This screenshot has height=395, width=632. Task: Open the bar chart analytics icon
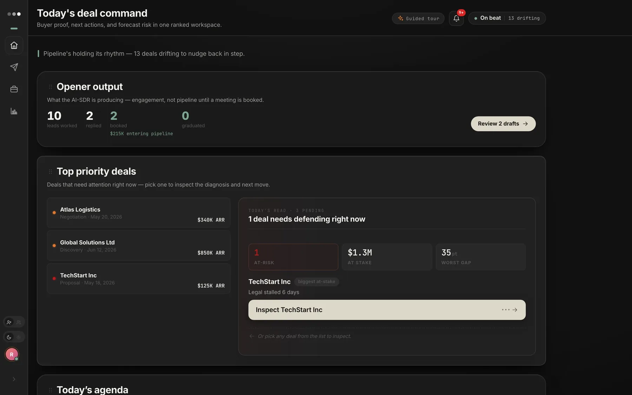click(14, 111)
